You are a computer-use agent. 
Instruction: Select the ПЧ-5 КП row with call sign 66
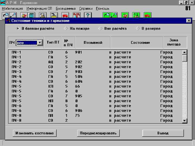click(x=95, y=86)
